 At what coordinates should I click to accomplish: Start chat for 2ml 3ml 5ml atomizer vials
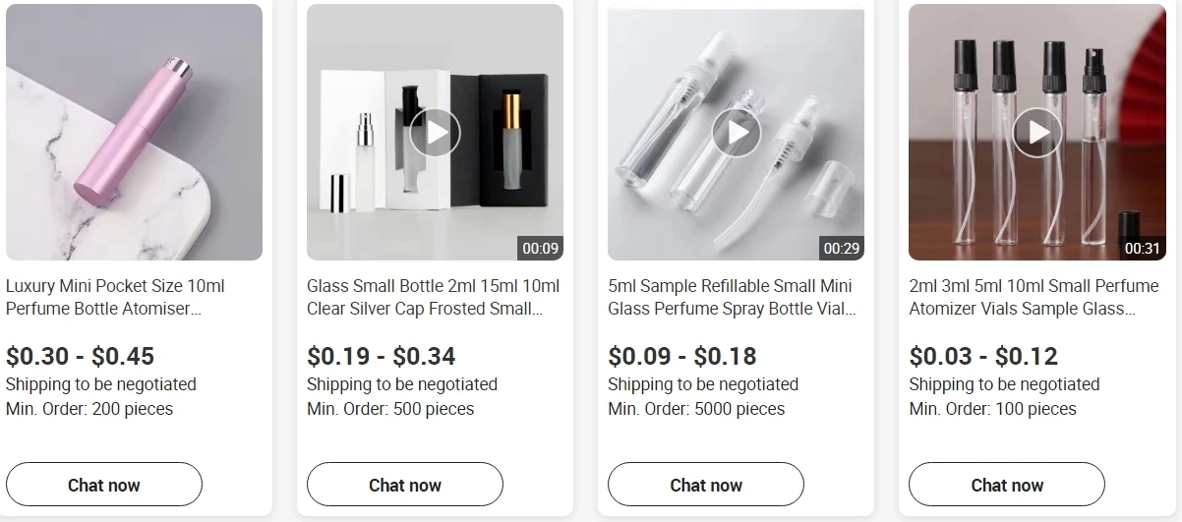tap(1007, 485)
